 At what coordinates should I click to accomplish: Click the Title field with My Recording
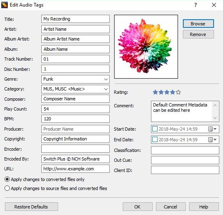click(x=75, y=19)
